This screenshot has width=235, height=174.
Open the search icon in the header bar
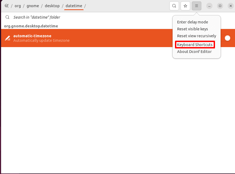tap(174, 6)
